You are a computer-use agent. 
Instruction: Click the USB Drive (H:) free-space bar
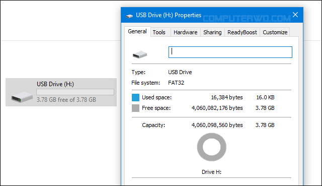point(75,92)
